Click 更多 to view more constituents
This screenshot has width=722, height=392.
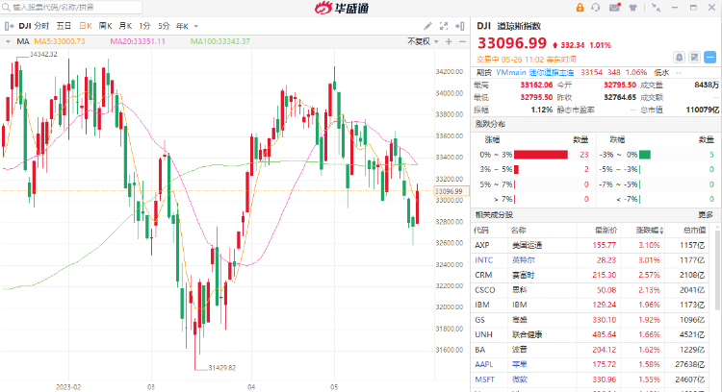click(705, 214)
